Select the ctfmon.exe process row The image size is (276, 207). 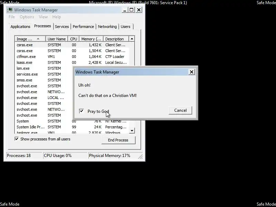(x=72, y=57)
